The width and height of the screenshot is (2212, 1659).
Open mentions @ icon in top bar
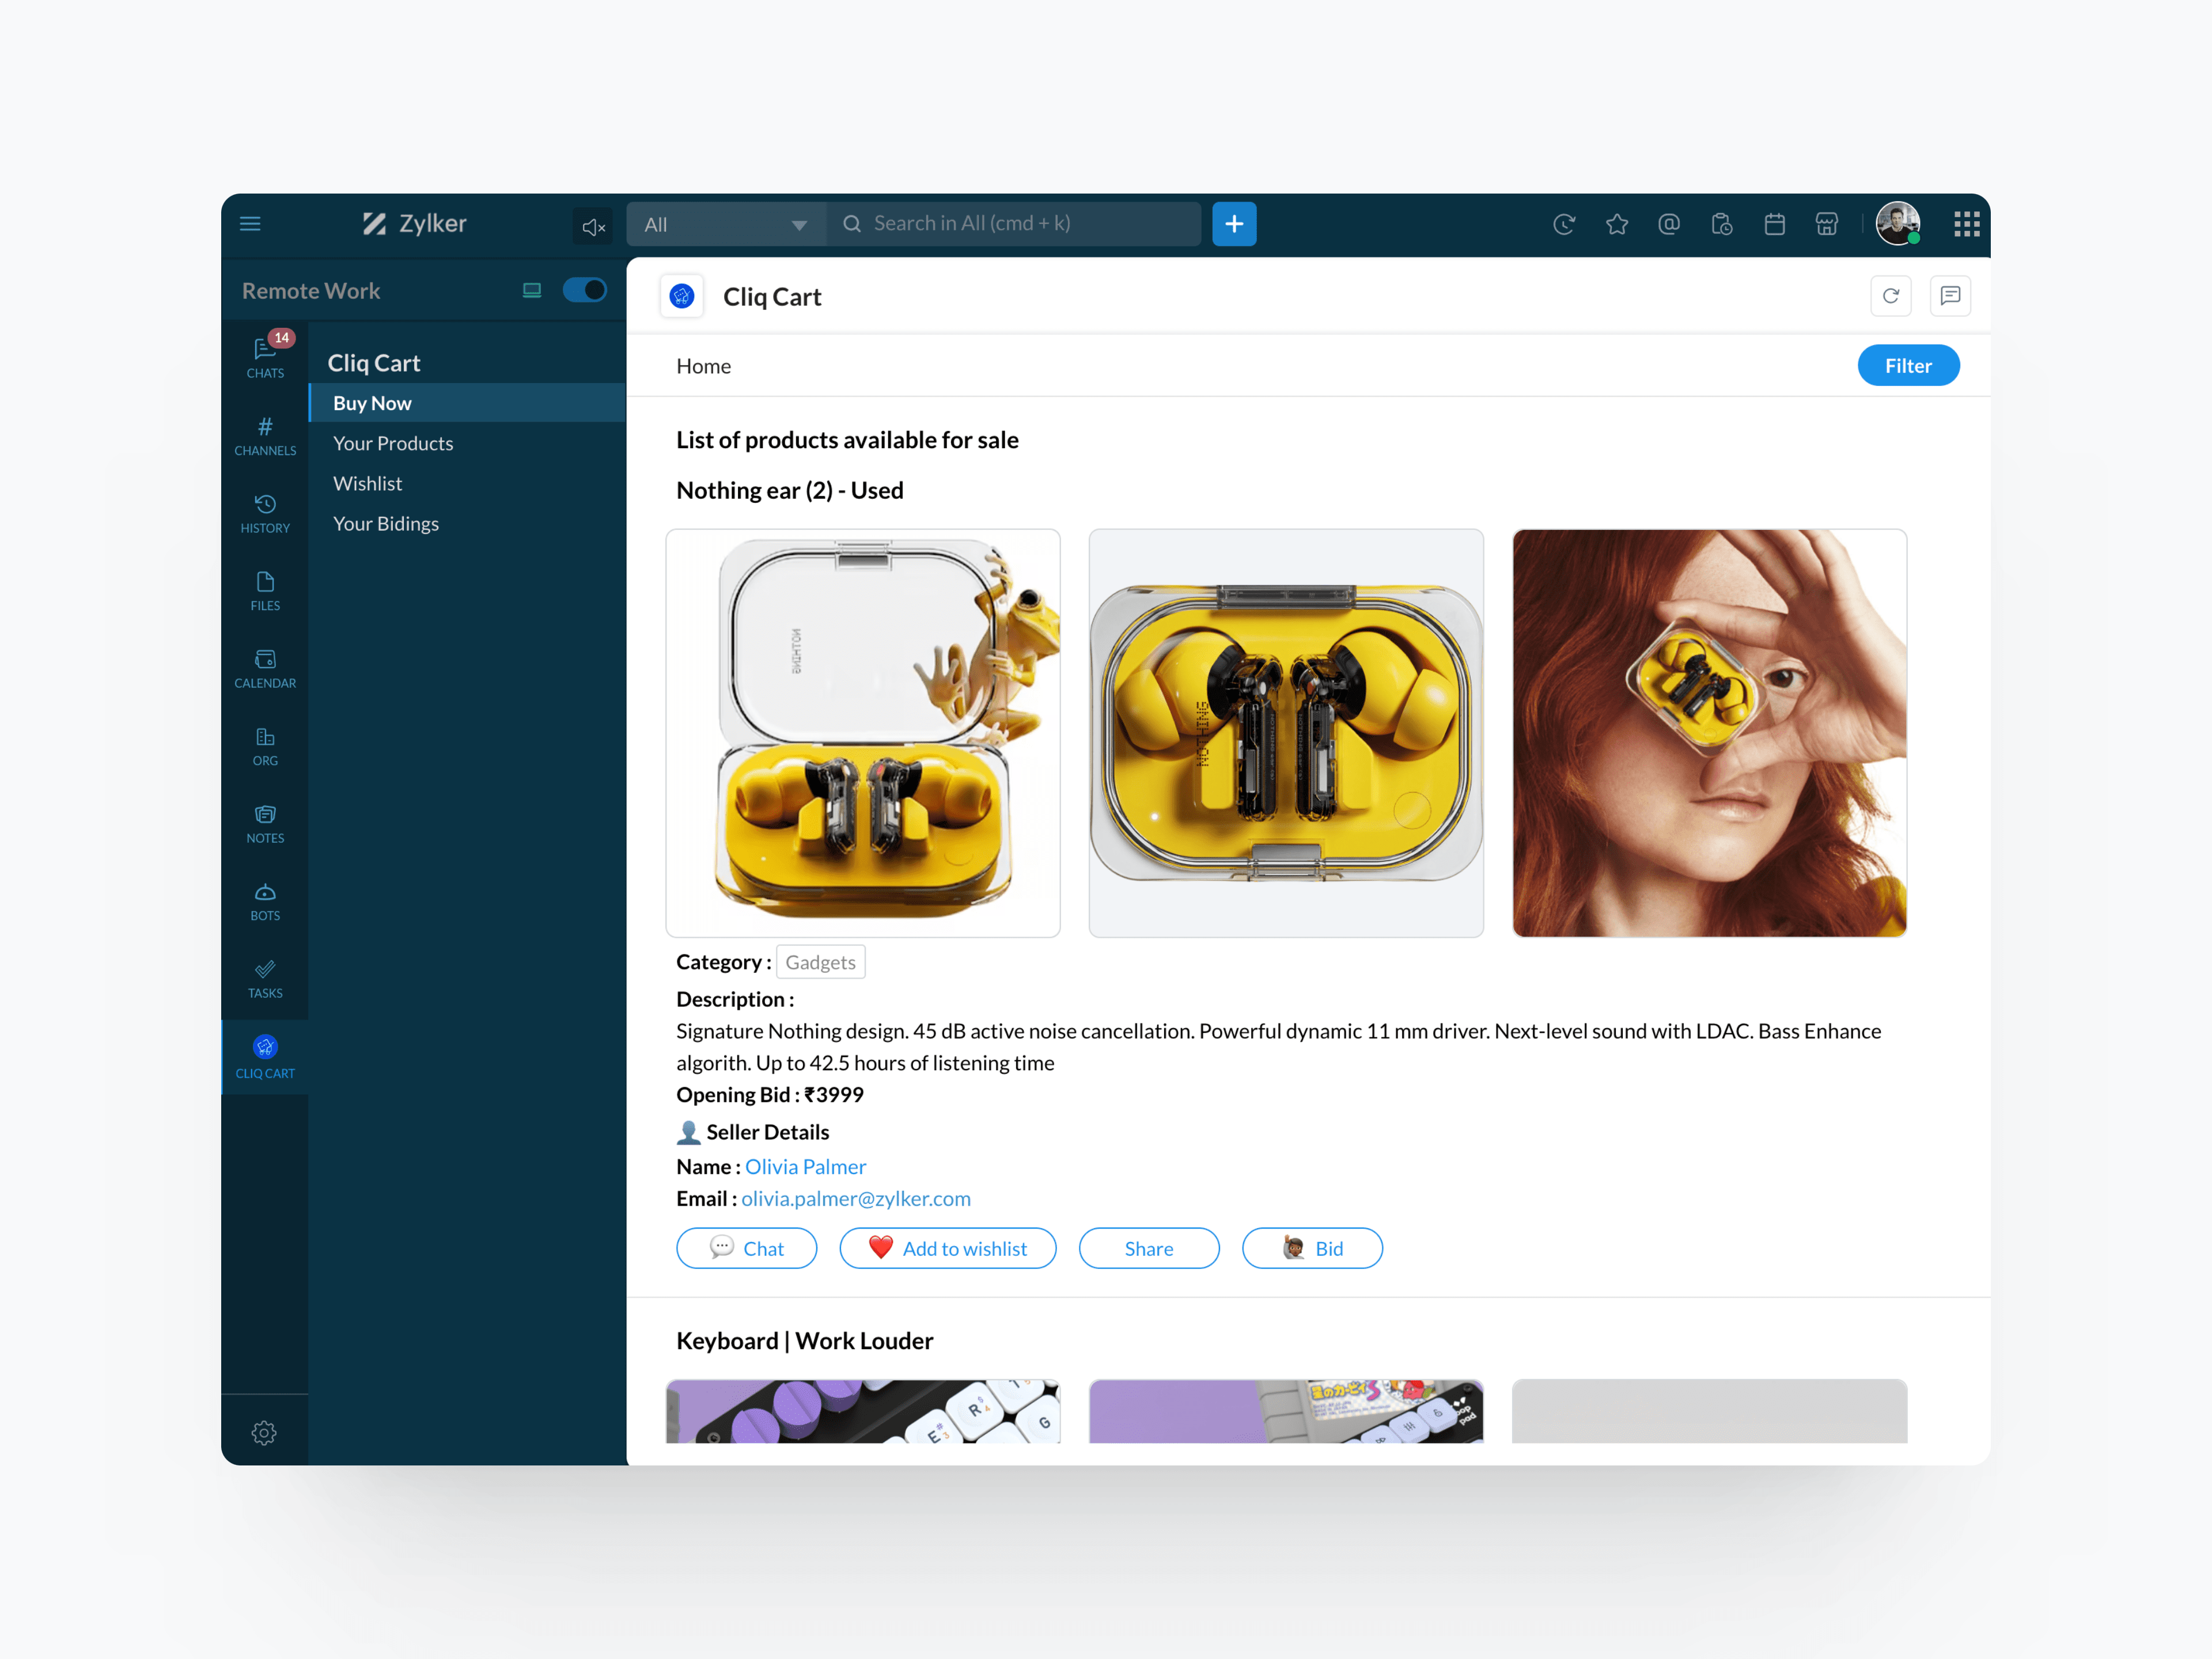pos(1668,224)
